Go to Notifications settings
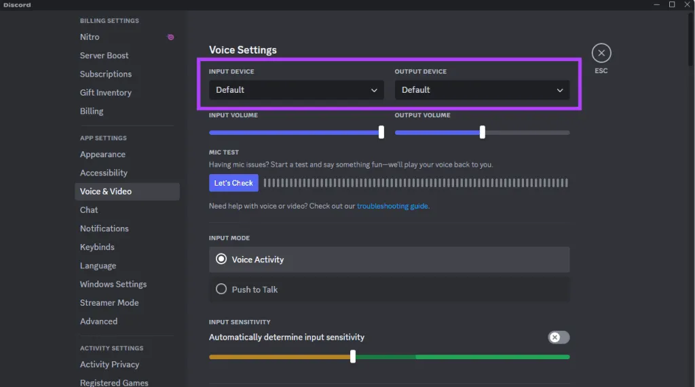Viewport: 695px width, 387px height. (x=104, y=228)
